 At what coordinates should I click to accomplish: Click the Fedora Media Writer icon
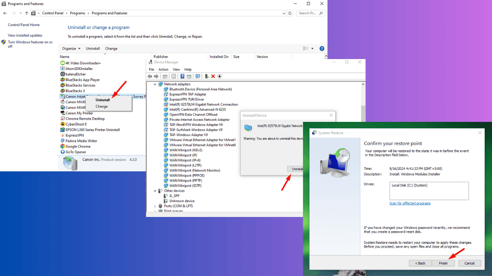point(63,141)
